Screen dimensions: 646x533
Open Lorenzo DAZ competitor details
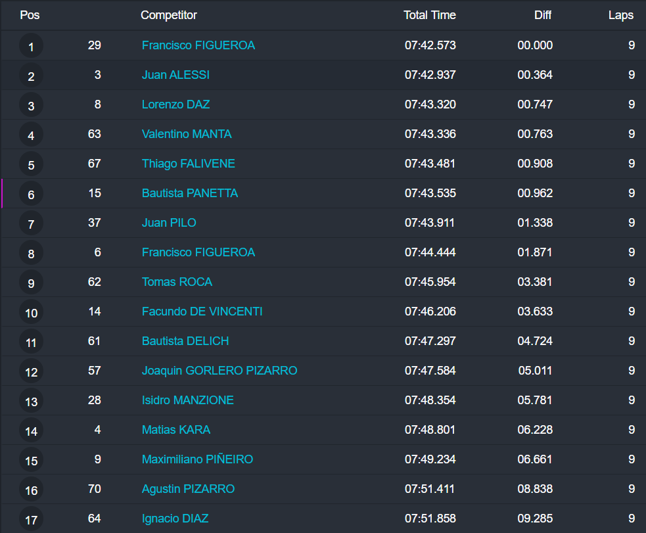coord(175,104)
